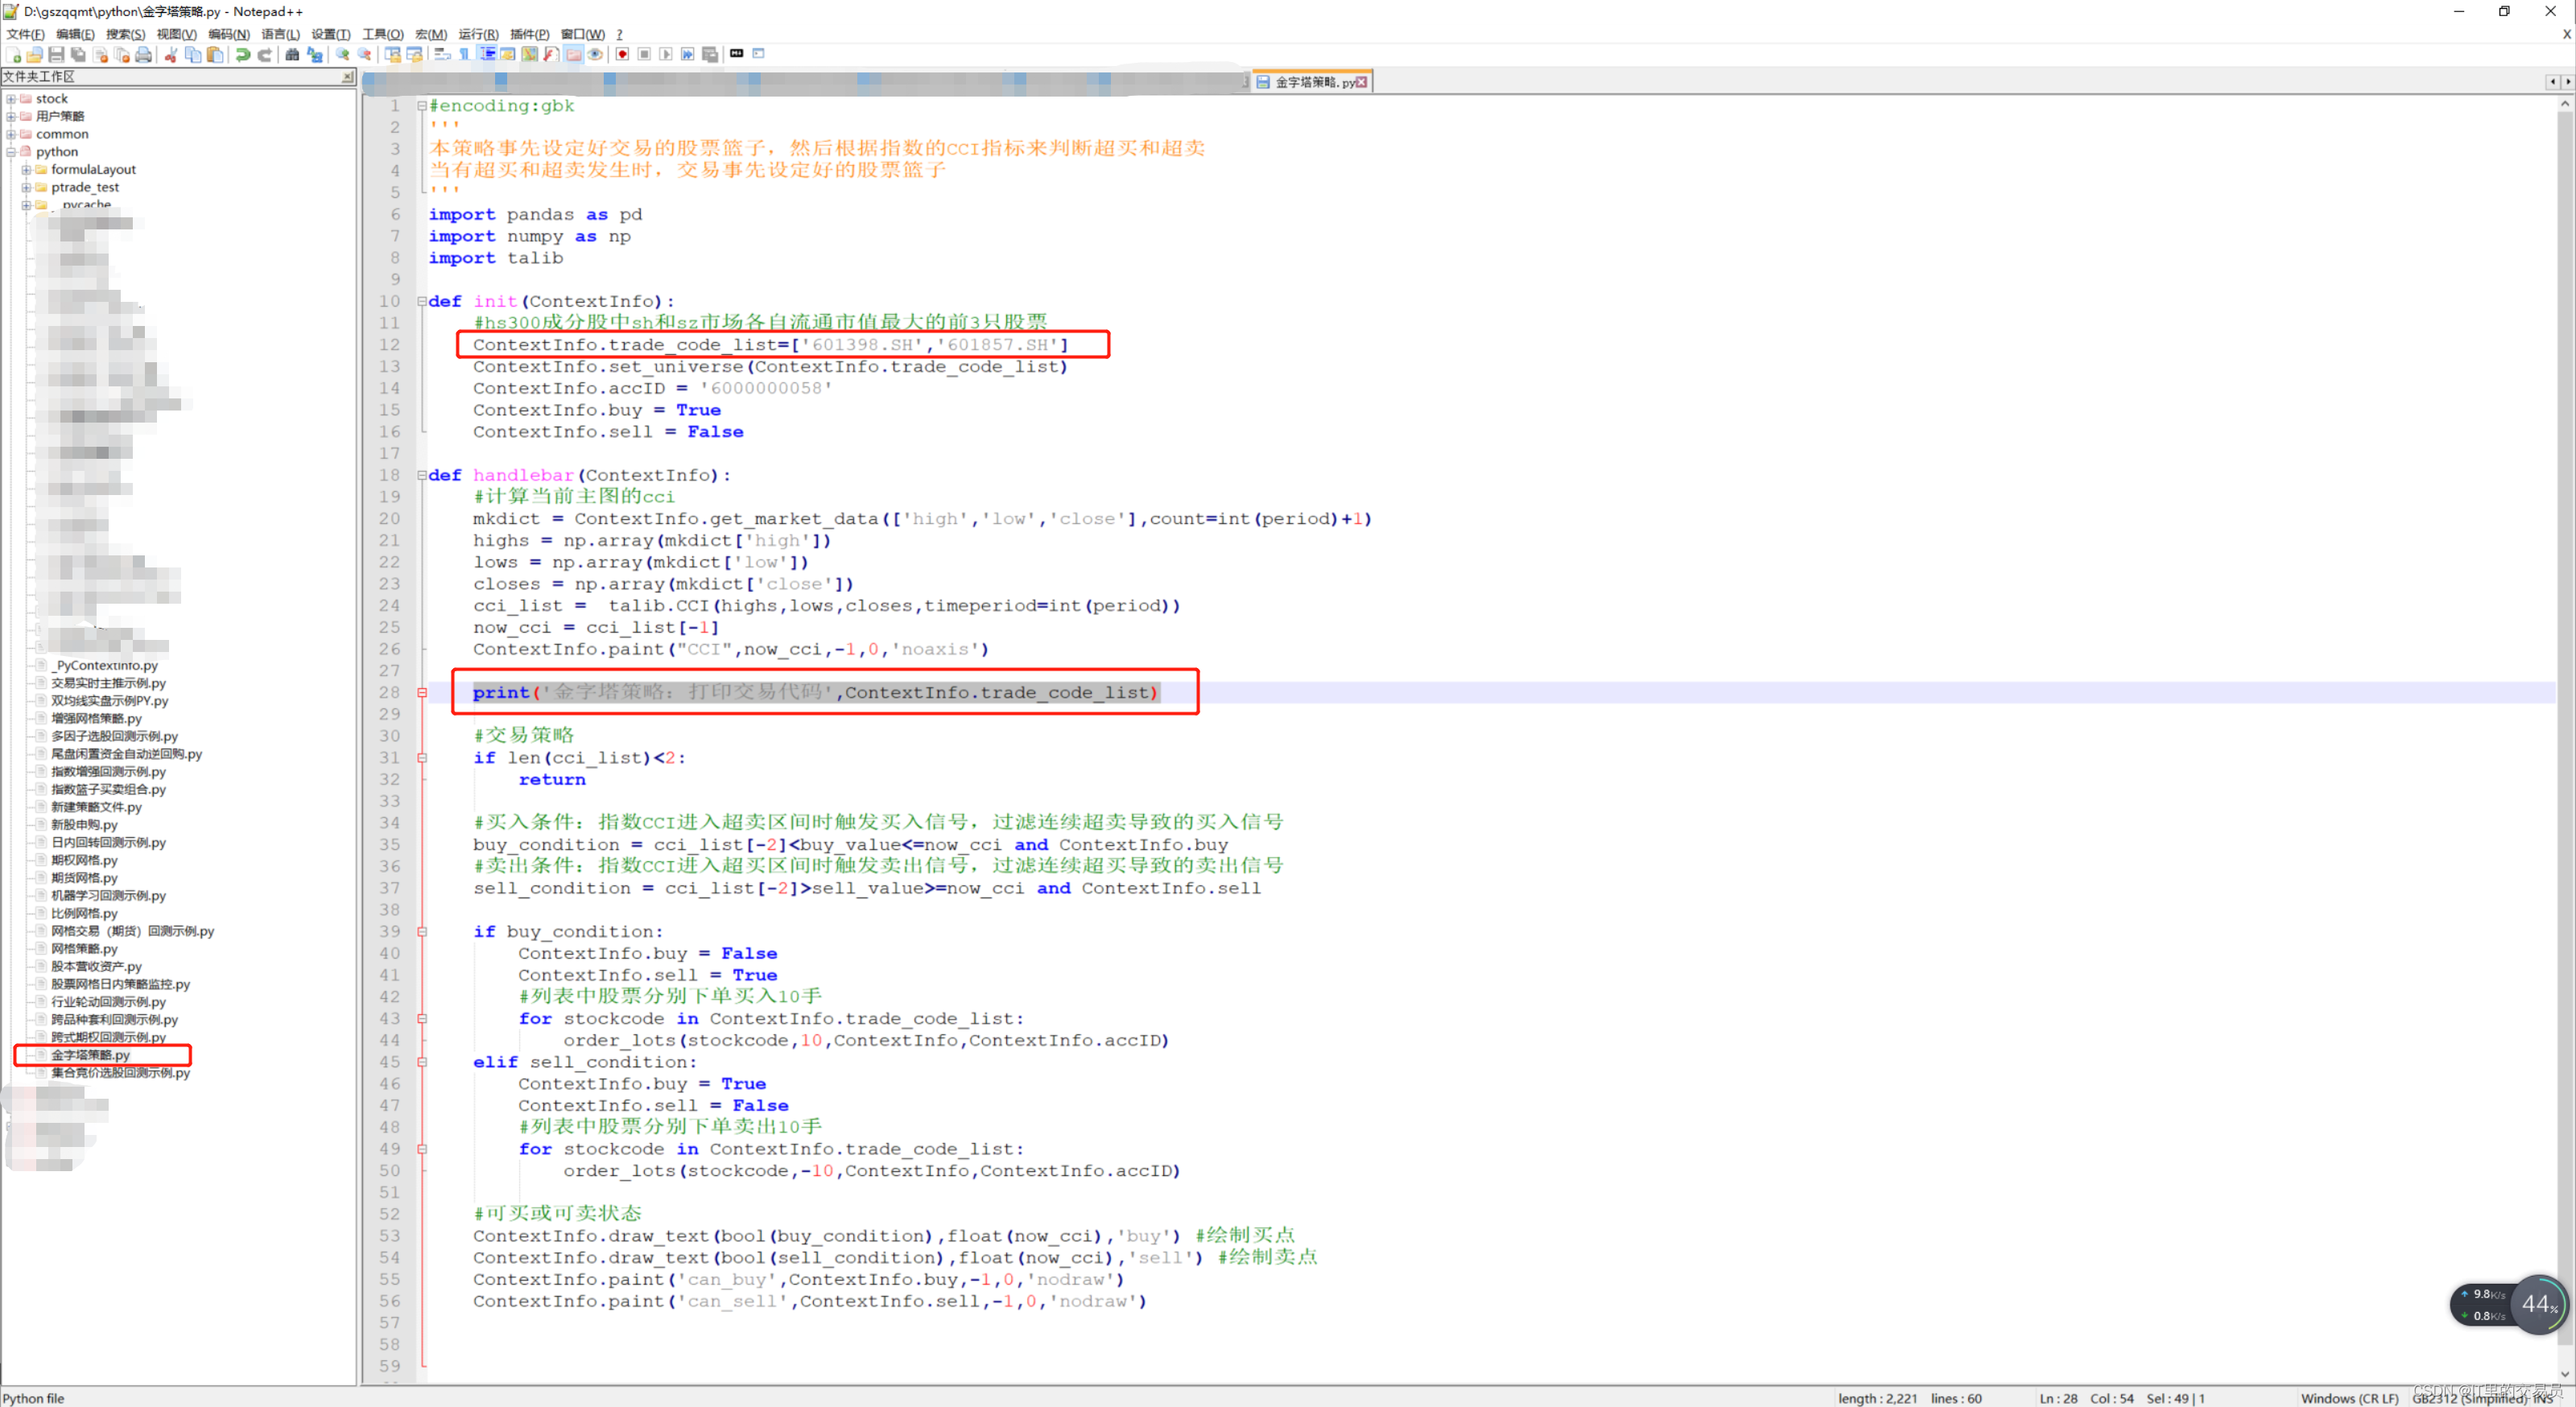
Task: Click the Zoom In magnifier icon
Action: (343, 54)
